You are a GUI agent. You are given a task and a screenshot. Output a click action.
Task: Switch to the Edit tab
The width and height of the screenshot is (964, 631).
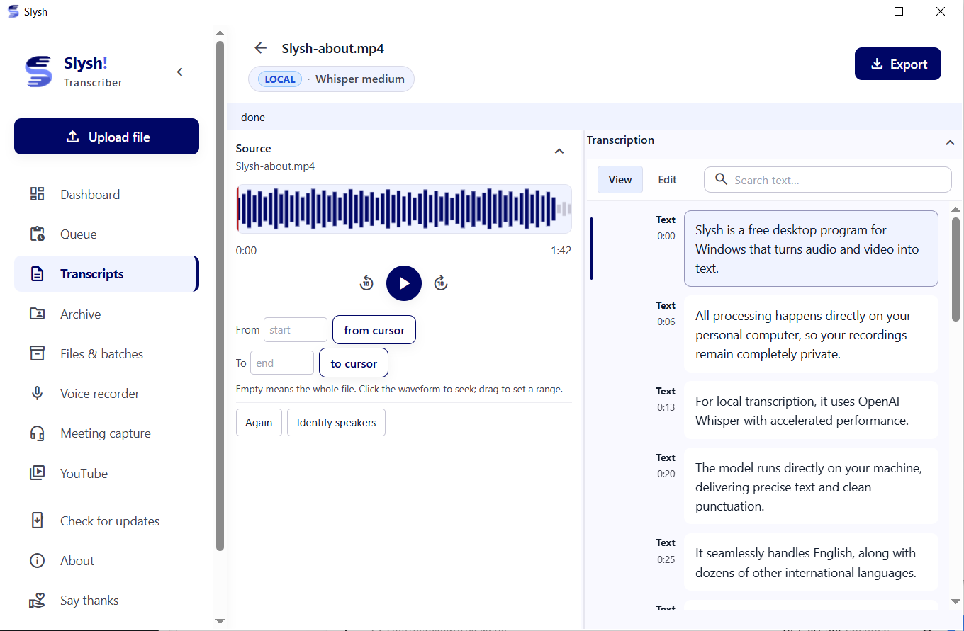667,180
